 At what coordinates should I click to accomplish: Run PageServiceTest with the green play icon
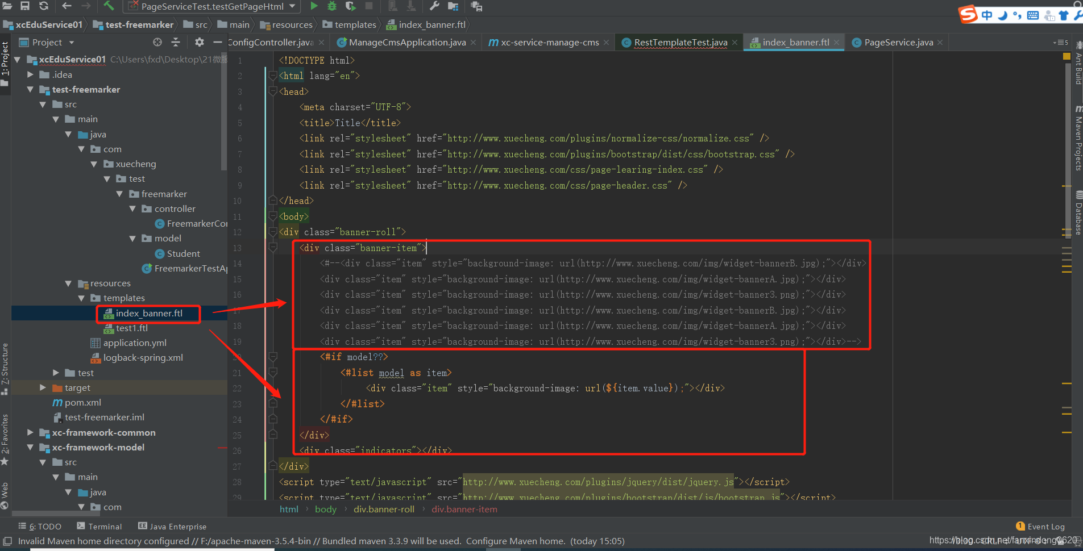click(x=314, y=6)
